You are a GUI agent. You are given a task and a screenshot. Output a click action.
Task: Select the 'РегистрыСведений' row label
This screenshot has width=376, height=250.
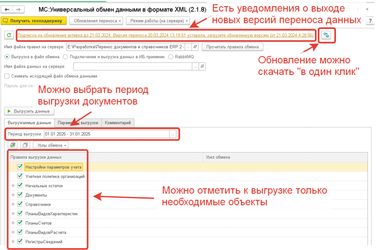tap(44, 242)
